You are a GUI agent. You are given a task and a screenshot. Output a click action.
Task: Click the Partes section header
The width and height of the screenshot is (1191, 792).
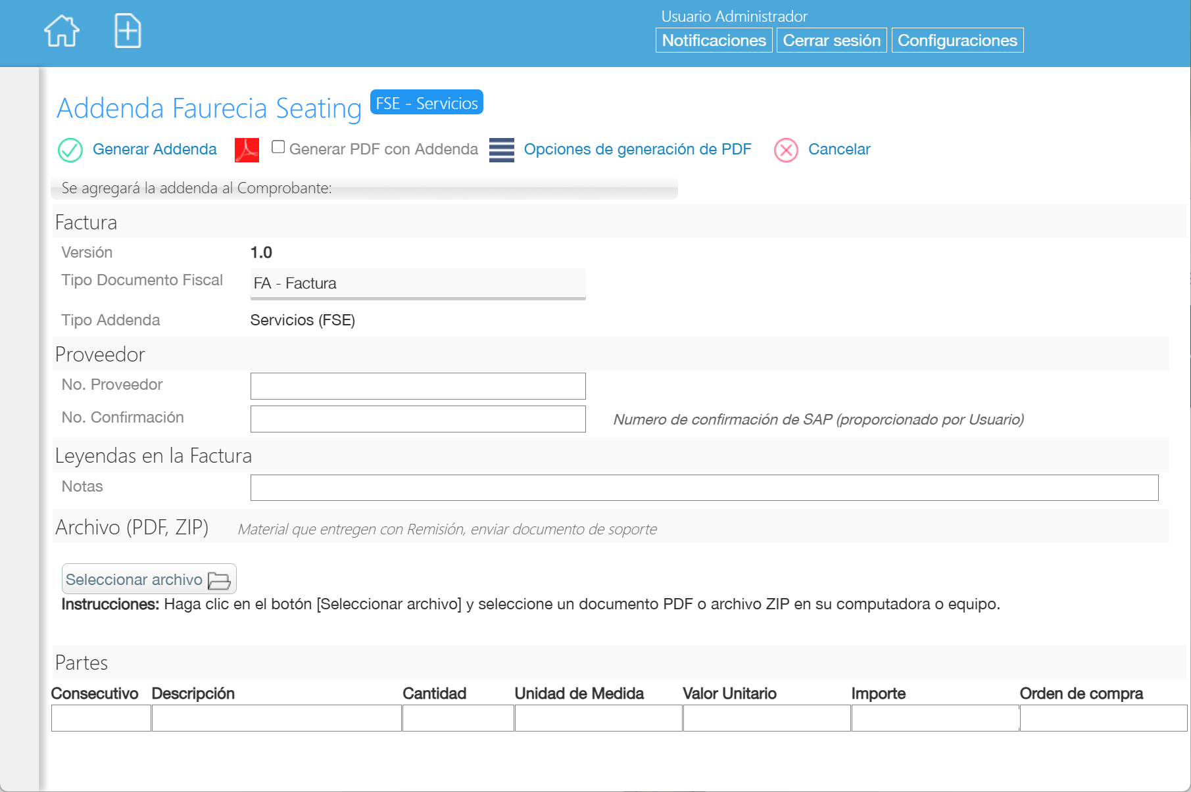click(82, 663)
